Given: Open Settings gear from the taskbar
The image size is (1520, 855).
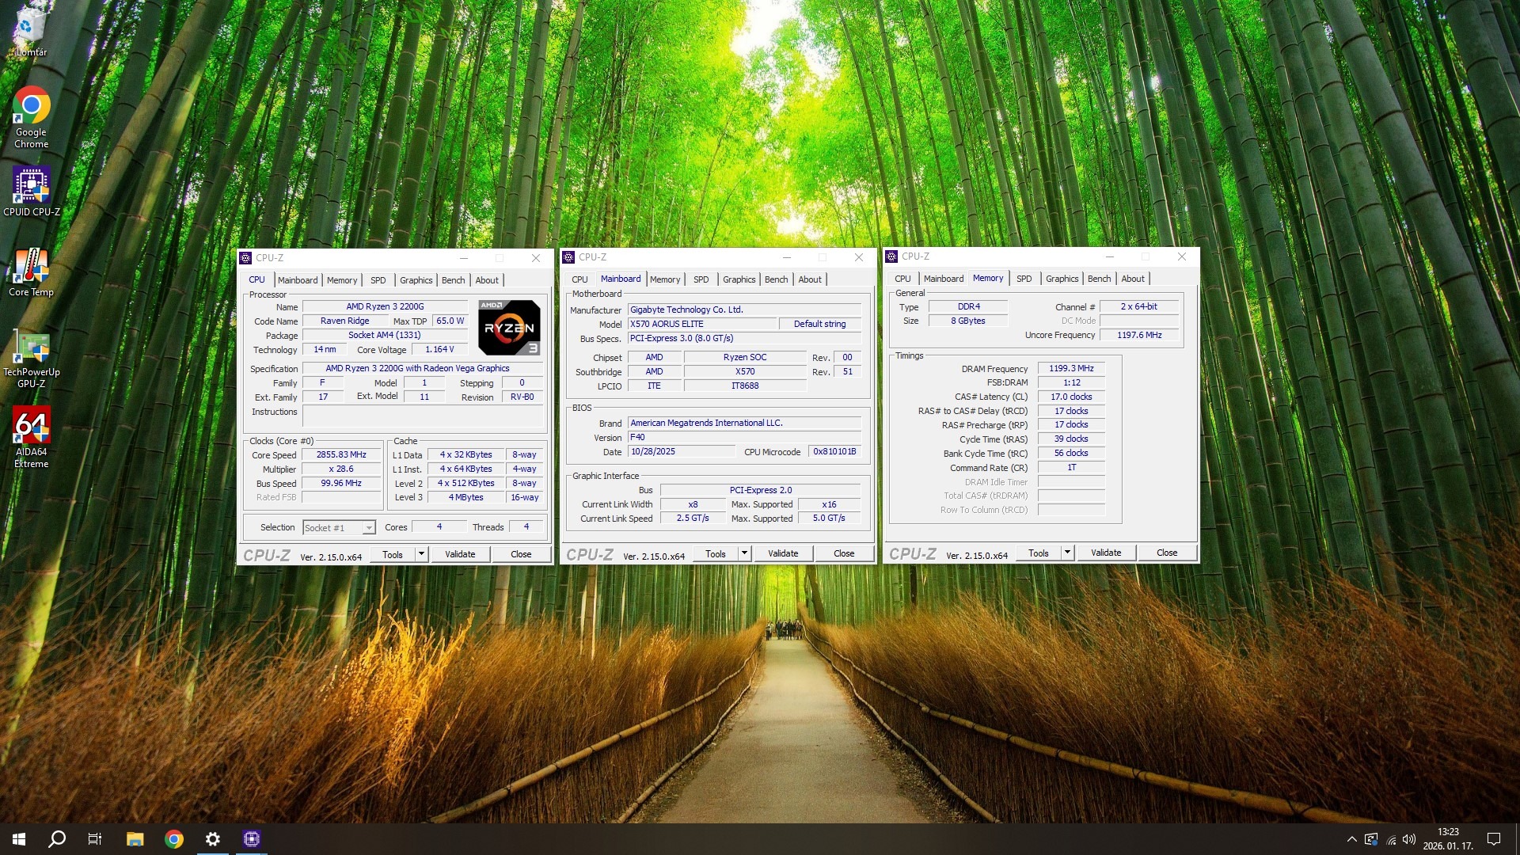Looking at the screenshot, I should (213, 839).
